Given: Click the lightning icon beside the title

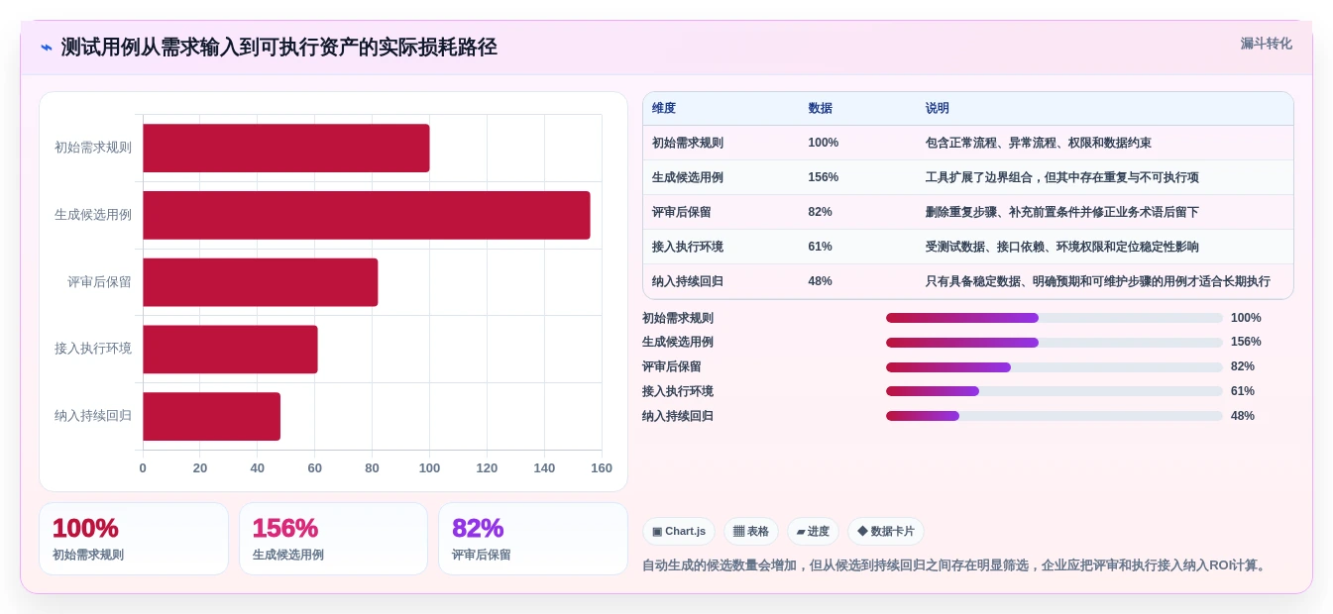Looking at the screenshot, I should (47, 48).
